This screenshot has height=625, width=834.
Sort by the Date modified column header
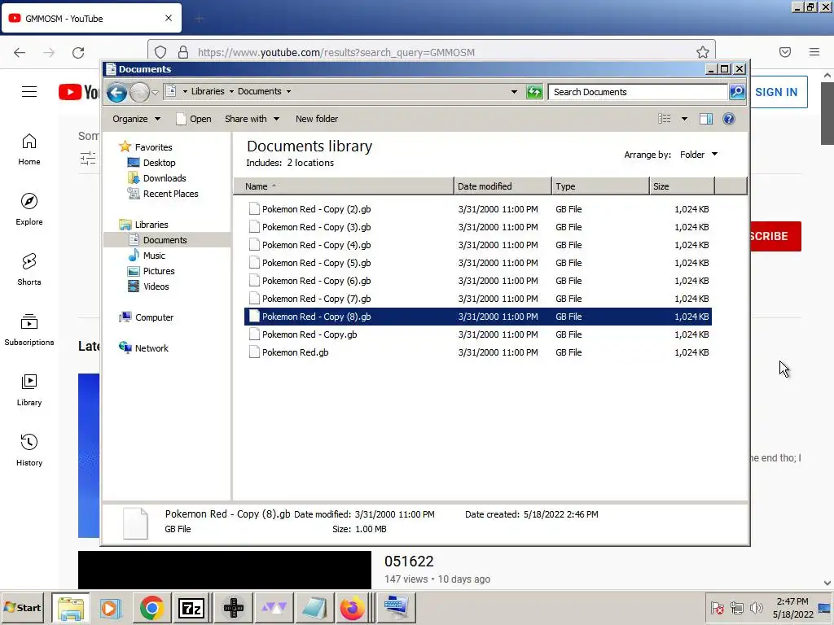503,186
